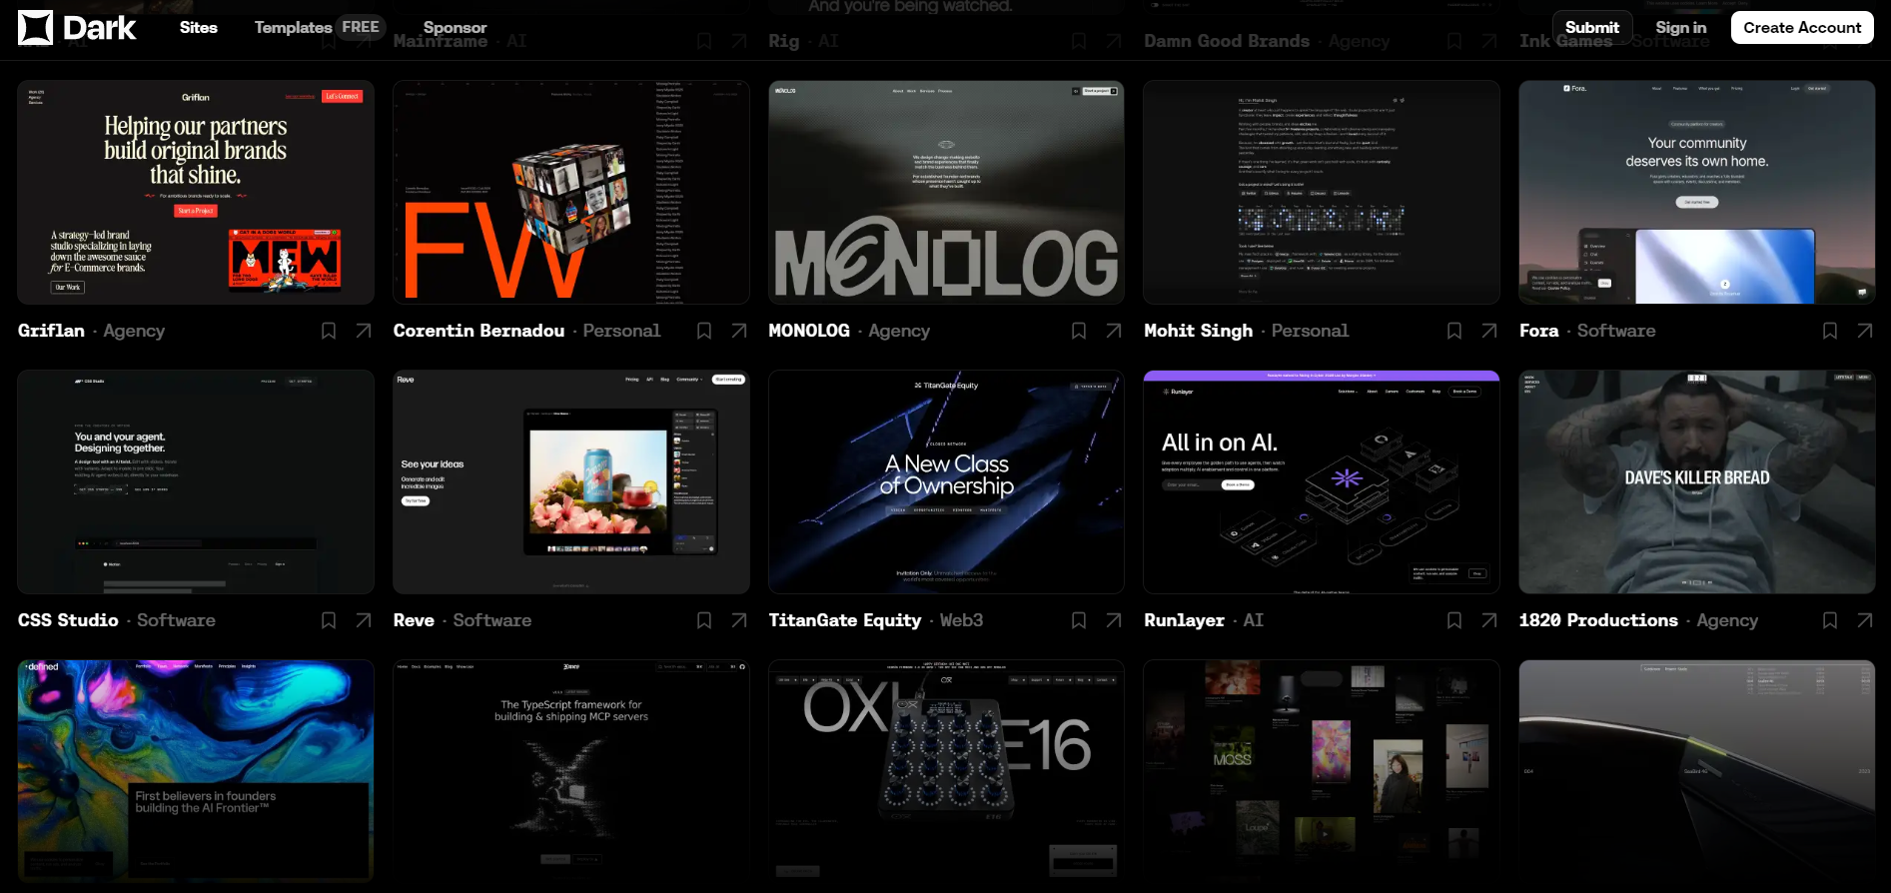Viewport: 1891px width, 893px height.
Task: Click the Dark logo icon
Action: [35, 28]
